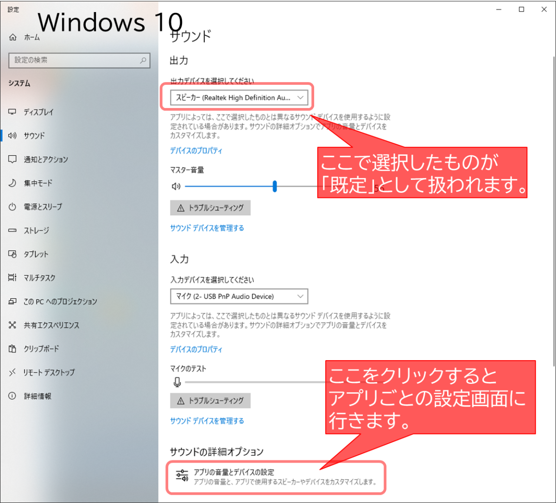Select 共有エクスペリエンス in sidebar
Image resolution: width=556 pixels, height=503 pixels.
(79, 325)
